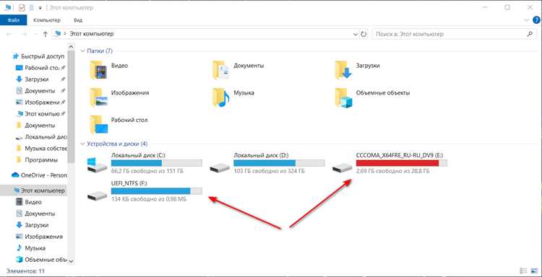This screenshot has height=277, width=542.
Task: Click the UEFI_NTFS F: drive usage bar
Action: point(157,191)
